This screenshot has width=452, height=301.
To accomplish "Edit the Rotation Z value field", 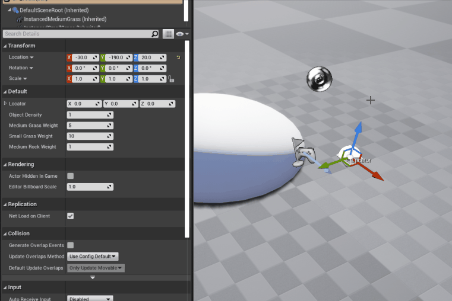I will coord(152,68).
